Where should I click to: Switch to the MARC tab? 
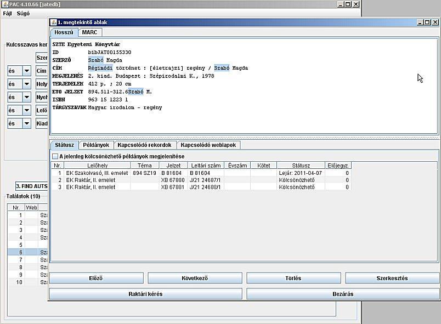click(x=90, y=32)
